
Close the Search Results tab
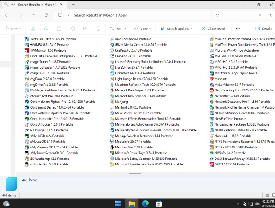click(61, 5)
